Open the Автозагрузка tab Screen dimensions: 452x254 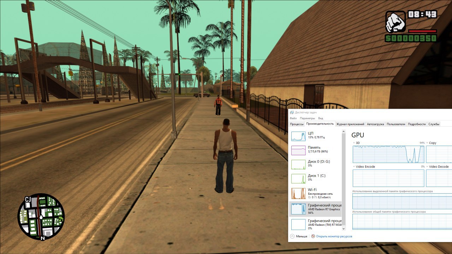(375, 124)
